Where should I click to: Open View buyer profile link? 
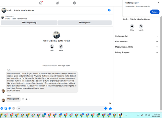pyautogui.click(x=64, y=65)
